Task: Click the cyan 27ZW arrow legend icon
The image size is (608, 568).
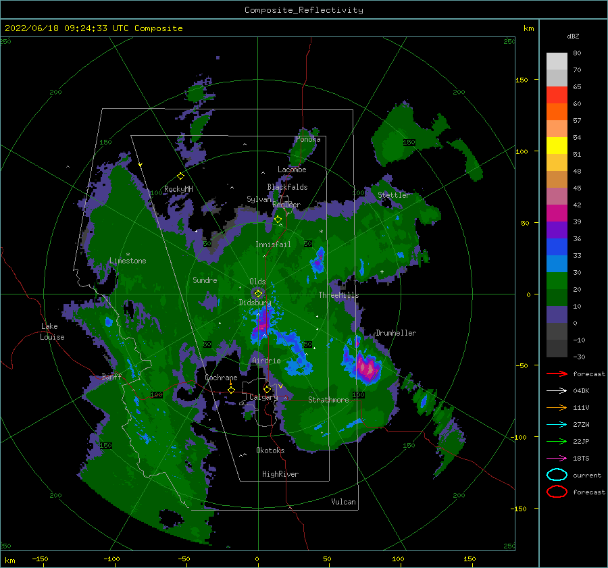Action: pyautogui.click(x=557, y=425)
